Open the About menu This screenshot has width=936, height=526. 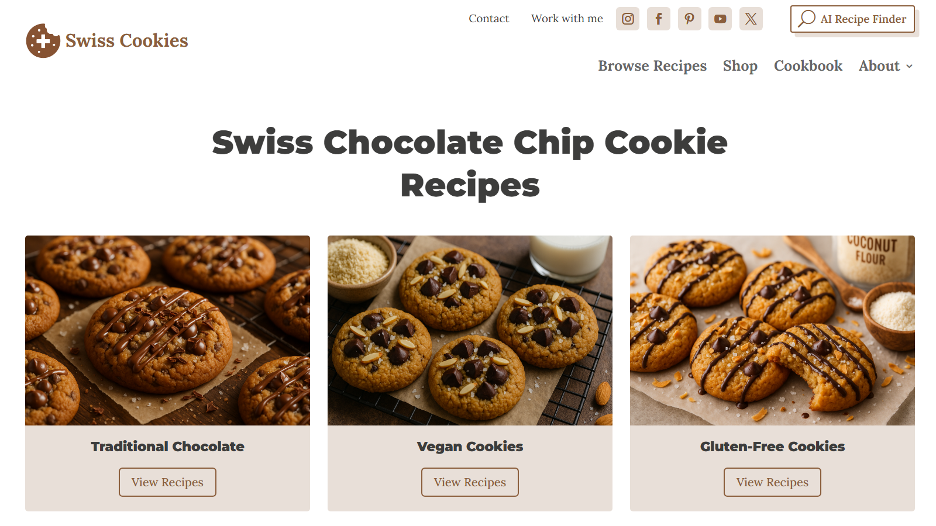pos(879,66)
